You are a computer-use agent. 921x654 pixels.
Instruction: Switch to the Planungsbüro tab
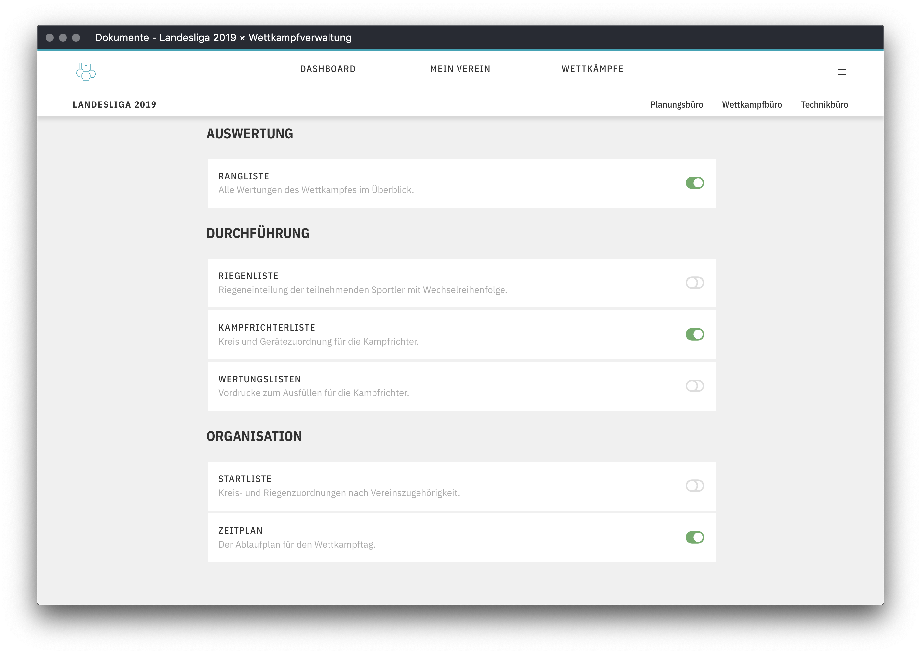677,105
